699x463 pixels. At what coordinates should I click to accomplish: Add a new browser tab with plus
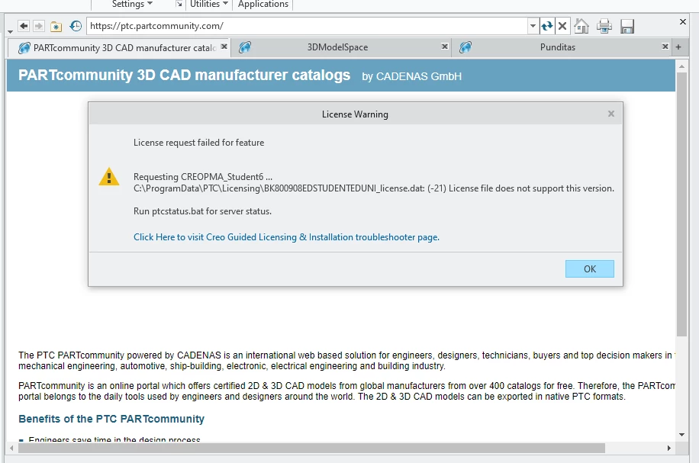678,47
